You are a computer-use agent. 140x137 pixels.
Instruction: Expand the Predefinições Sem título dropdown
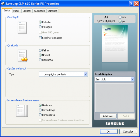point(115,79)
